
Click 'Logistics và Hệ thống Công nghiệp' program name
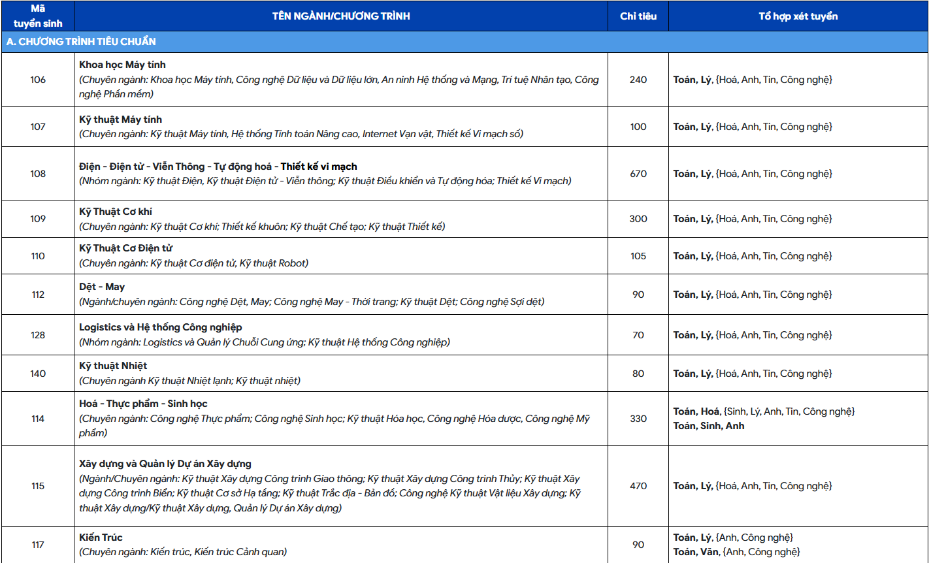(160, 327)
